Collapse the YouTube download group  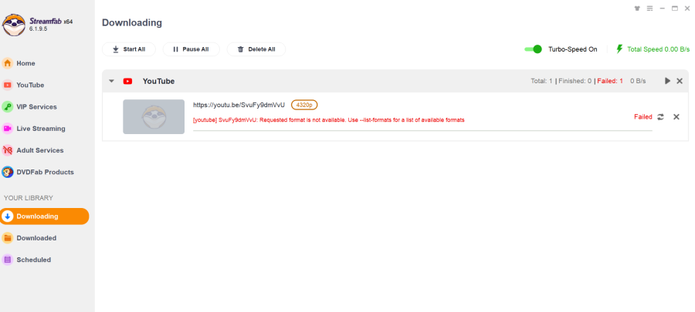[x=112, y=81]
